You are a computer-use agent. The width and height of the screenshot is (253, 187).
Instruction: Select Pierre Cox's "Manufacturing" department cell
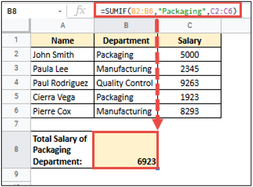126,111
